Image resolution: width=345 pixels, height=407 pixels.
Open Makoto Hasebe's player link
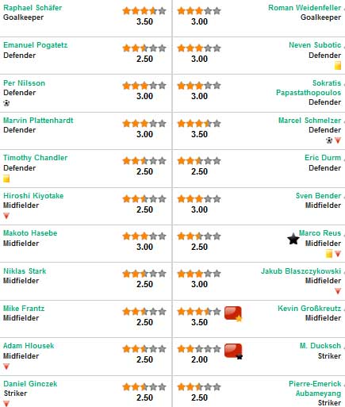30,233
